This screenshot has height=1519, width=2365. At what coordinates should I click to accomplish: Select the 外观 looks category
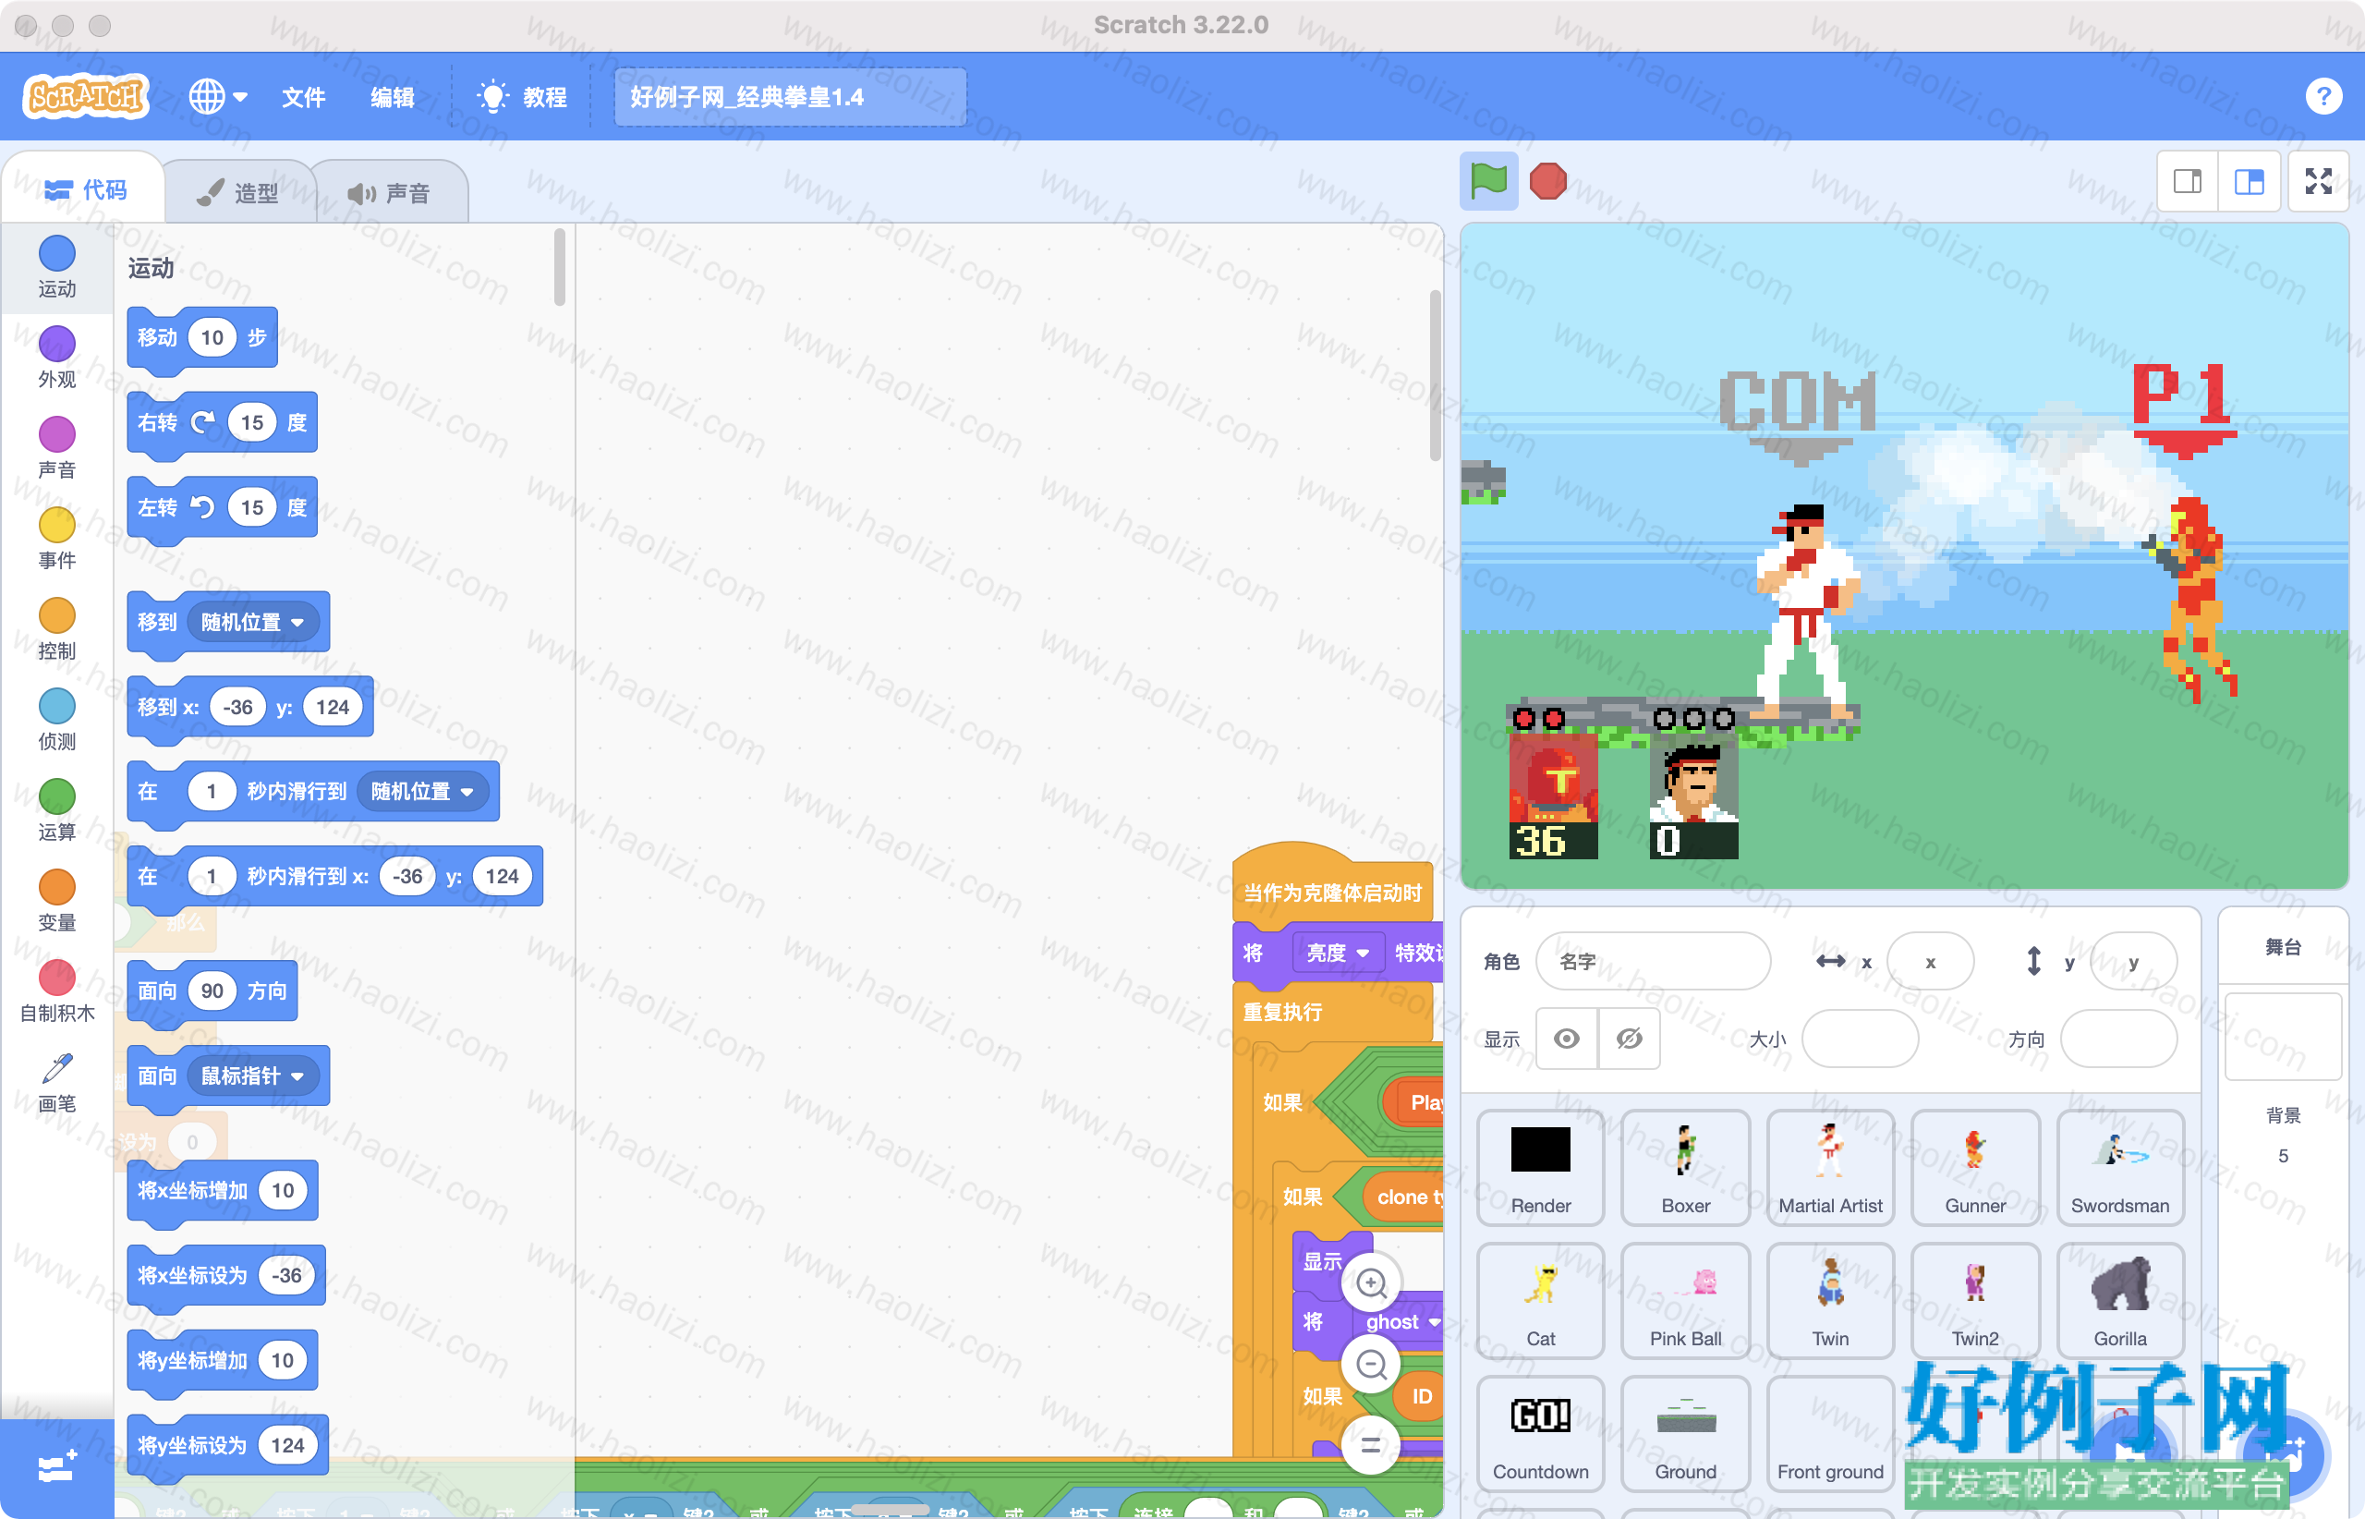[56, 358]
